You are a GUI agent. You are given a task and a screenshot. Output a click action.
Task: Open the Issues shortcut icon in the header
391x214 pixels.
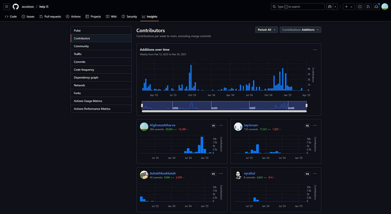point(360,6)
